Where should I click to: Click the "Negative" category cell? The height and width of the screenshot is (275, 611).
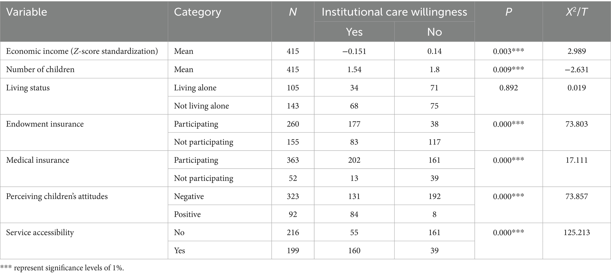189,197
